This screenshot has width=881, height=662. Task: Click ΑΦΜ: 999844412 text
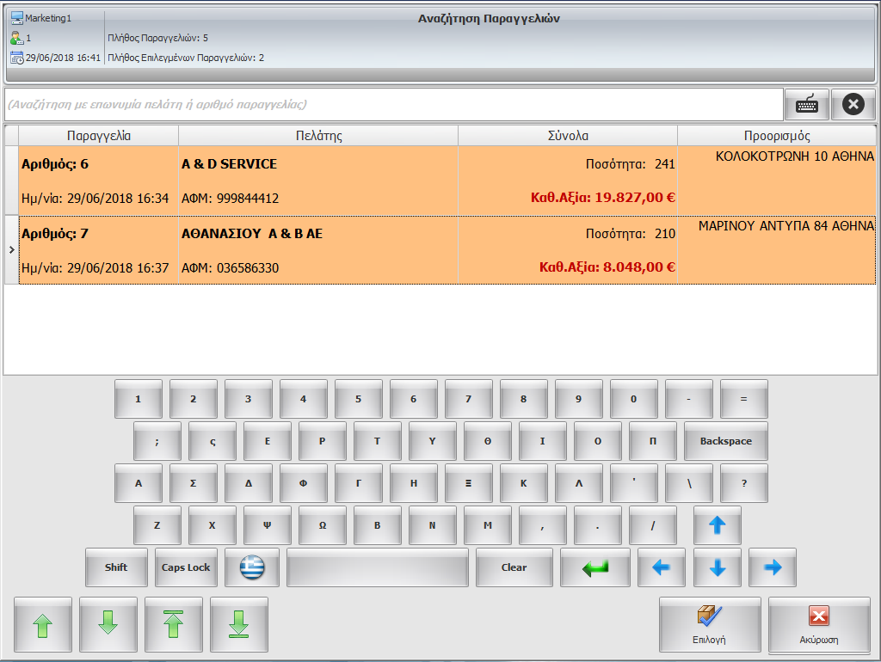(230, 199)
